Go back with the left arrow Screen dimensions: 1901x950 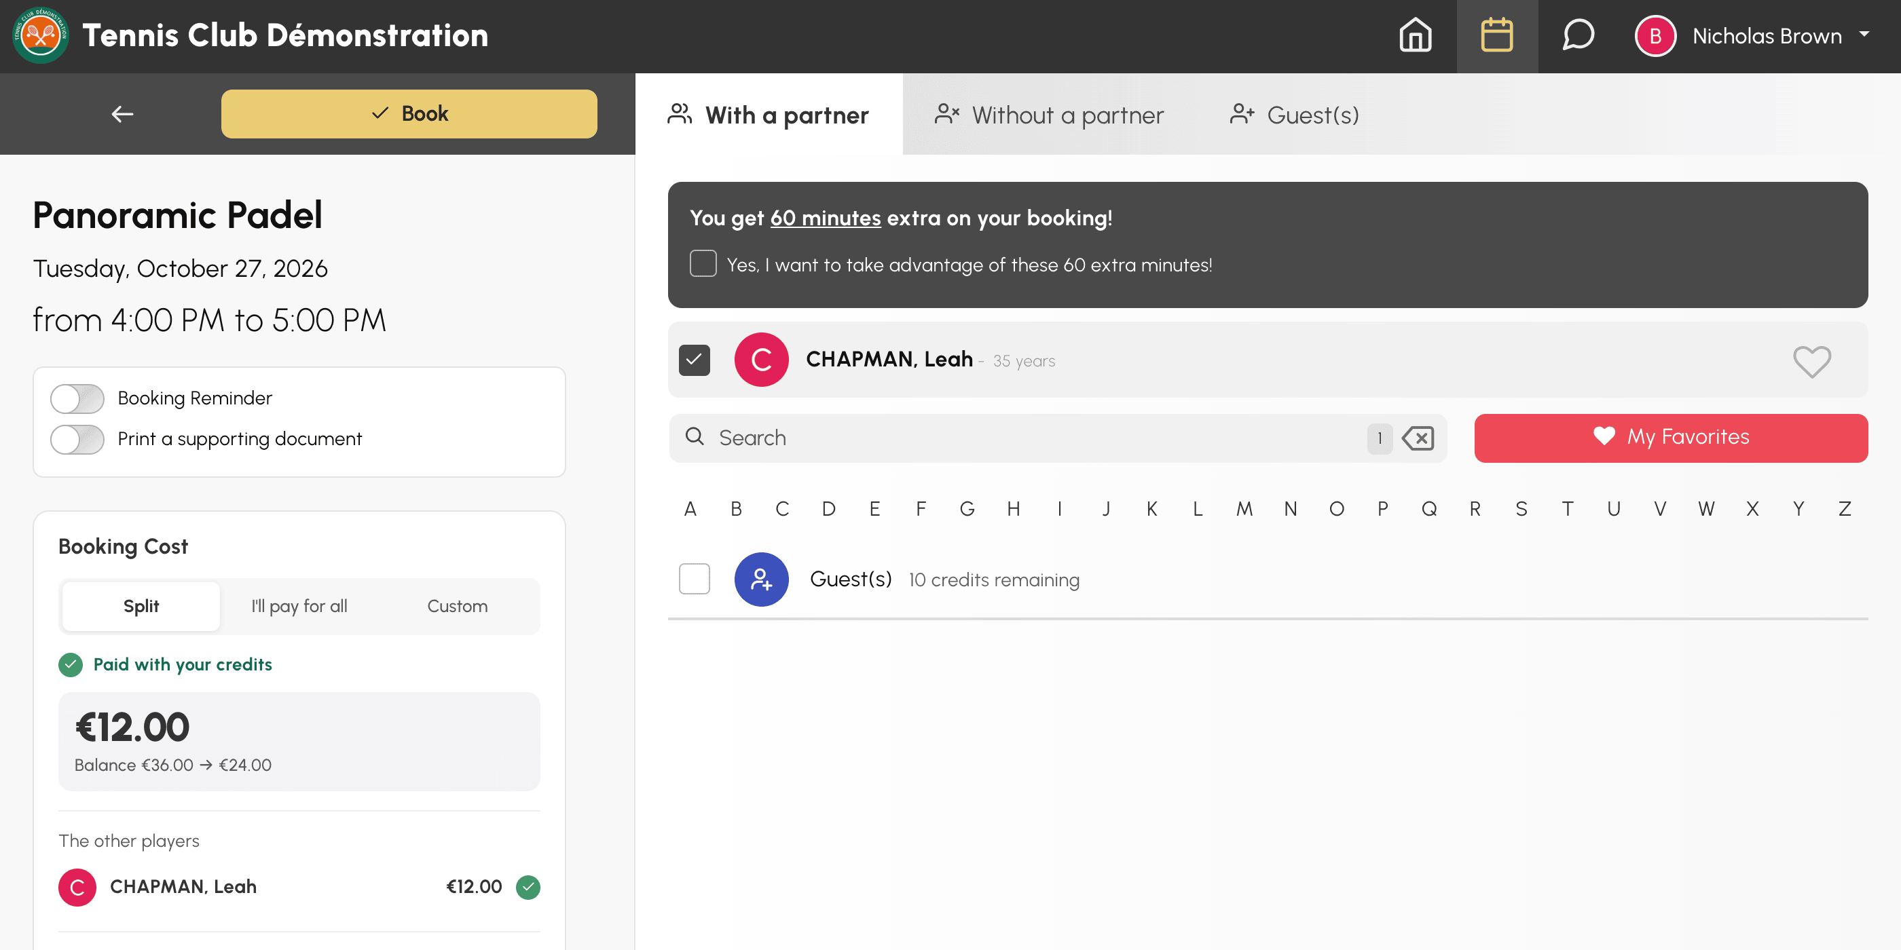(x=122, y=113)
